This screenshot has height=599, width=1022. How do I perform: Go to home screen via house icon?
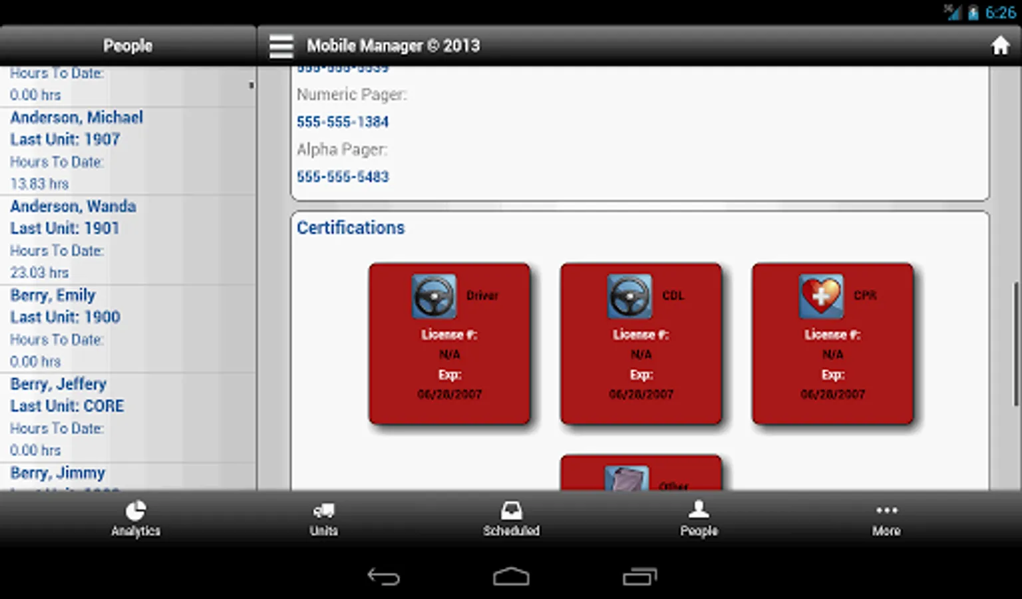1000,46
